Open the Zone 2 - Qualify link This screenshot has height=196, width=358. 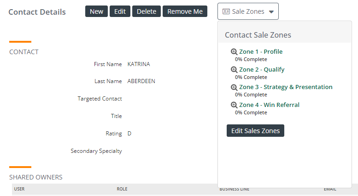pos(262,69)
